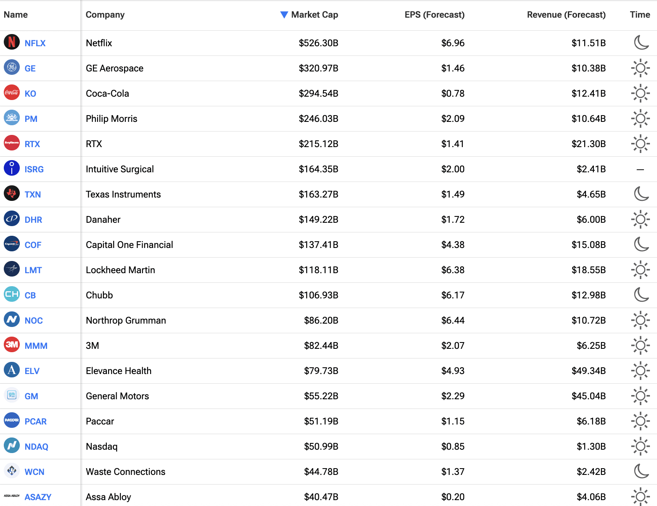Click the GE Aerospace logo icon
The height and width of the screenshot is (506, 657).
point(12,67)
